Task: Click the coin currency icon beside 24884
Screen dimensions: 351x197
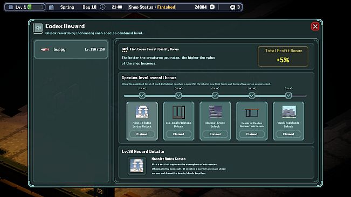Action: [212, 7]
